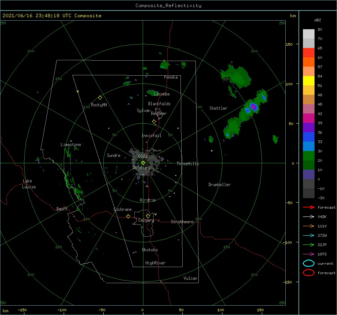Click the Sundre city label

point(113,155)
